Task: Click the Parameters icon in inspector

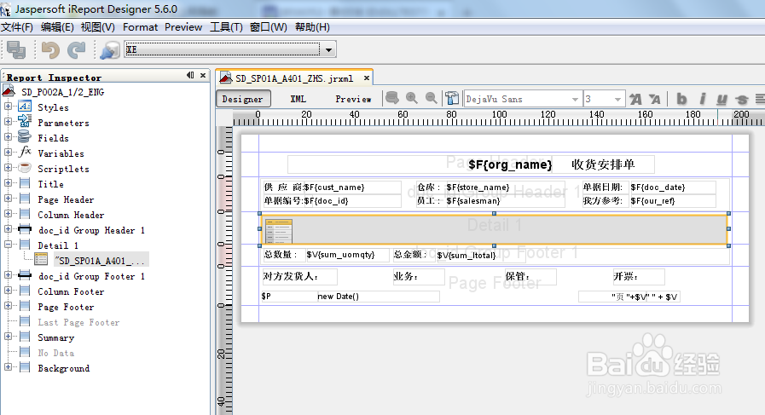Action: 25,121
